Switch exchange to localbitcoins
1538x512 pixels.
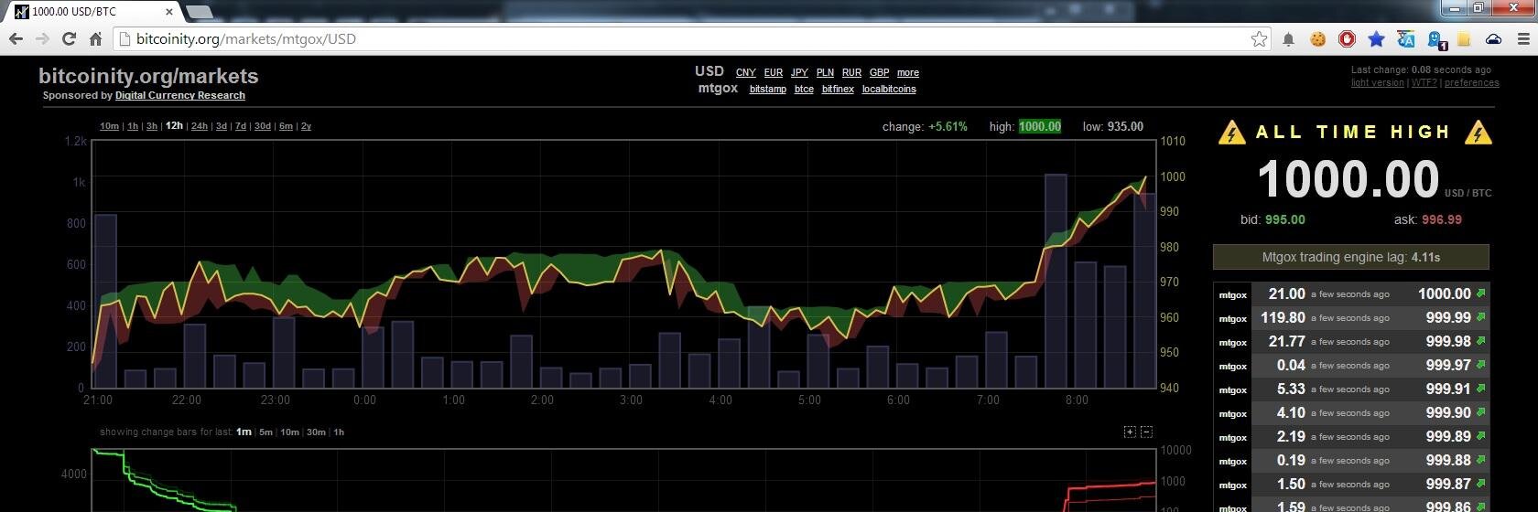coord(889,89)
